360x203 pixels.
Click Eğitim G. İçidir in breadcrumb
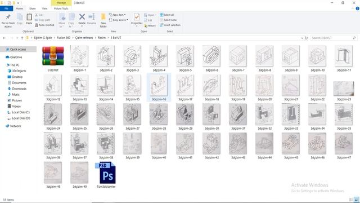click(43, 38)
